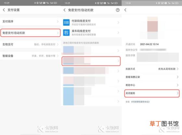182x135 pixels.
Task: Tap chevron on 支付顺序 row
Action: pos(58,21)
